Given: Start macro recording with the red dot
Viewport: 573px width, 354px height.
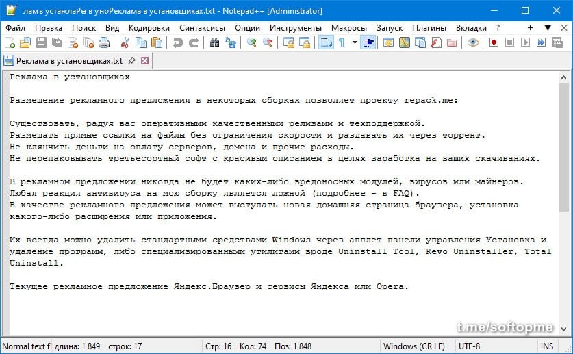Looking at the screenshot, I should (494, 42).
